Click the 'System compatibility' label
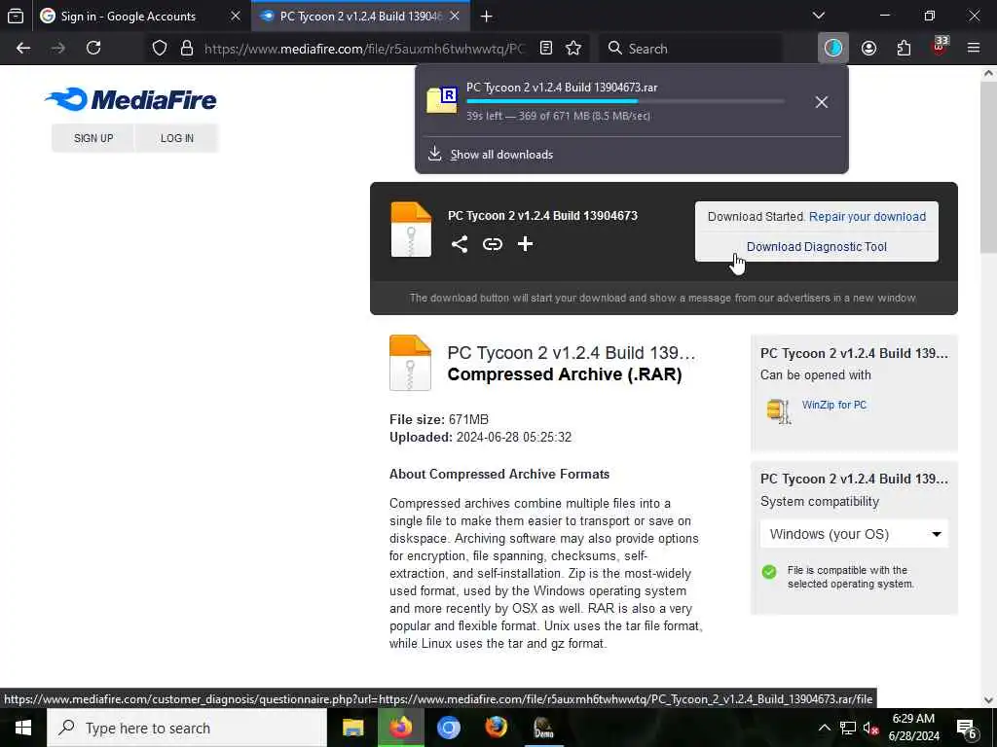This screenshot has height=747, width=997. coord(820,501)
